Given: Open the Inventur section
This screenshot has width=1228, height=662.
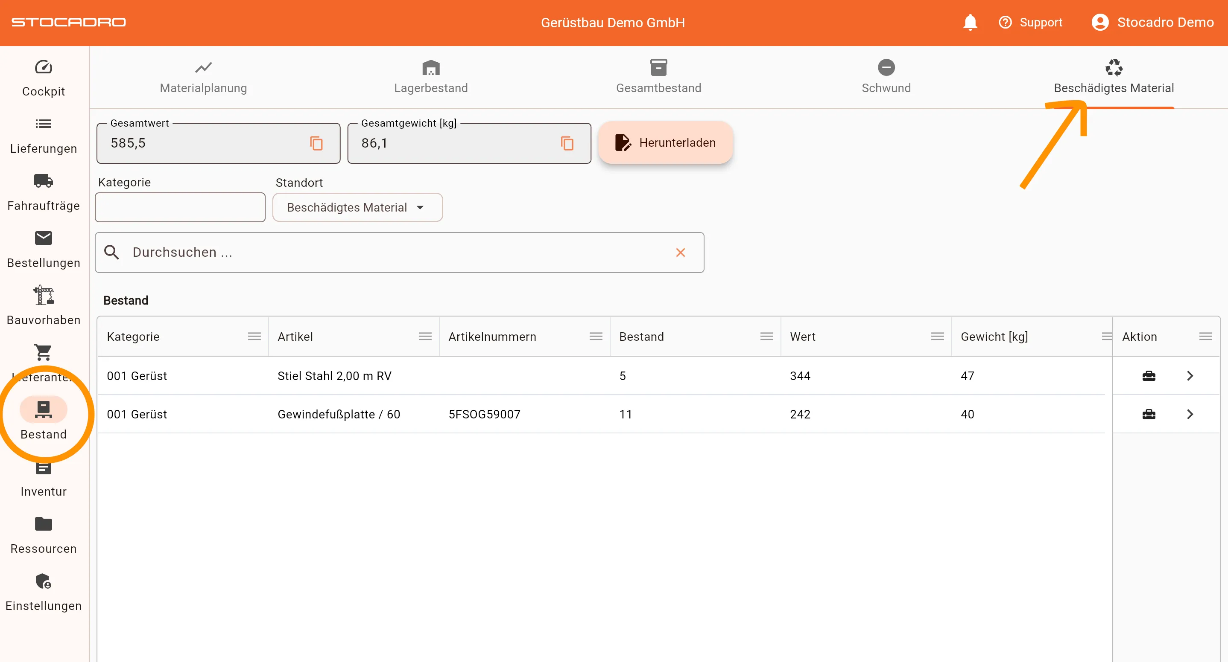Looking at the screenshot, I should [x=43, y=478].
